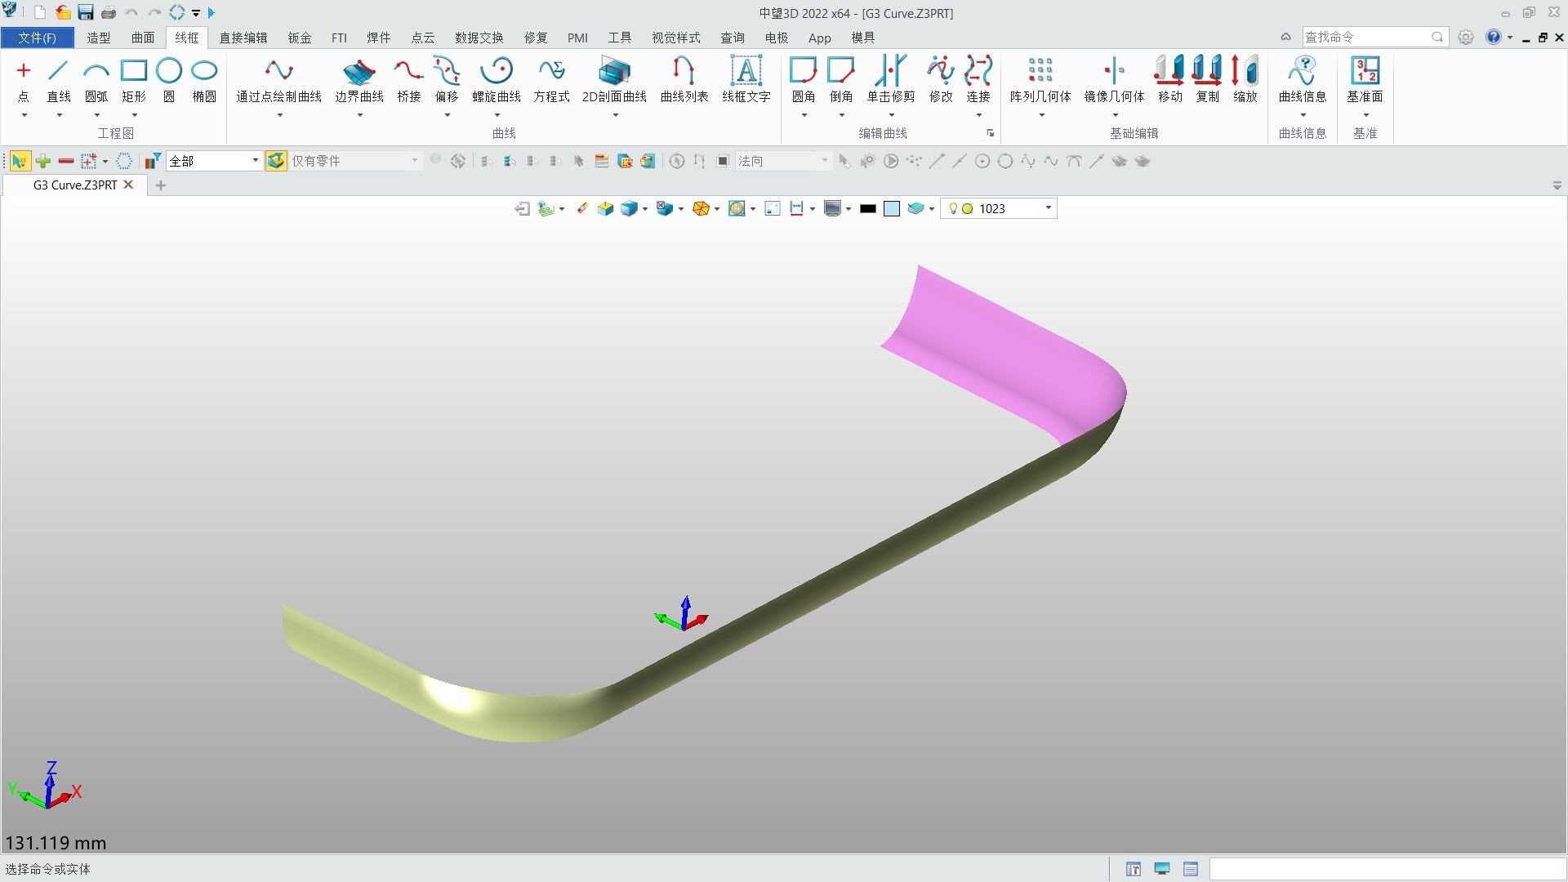Open the light list 1023 dropdown
This screenshot has width=1568, height=882.
pos(1048,208)
